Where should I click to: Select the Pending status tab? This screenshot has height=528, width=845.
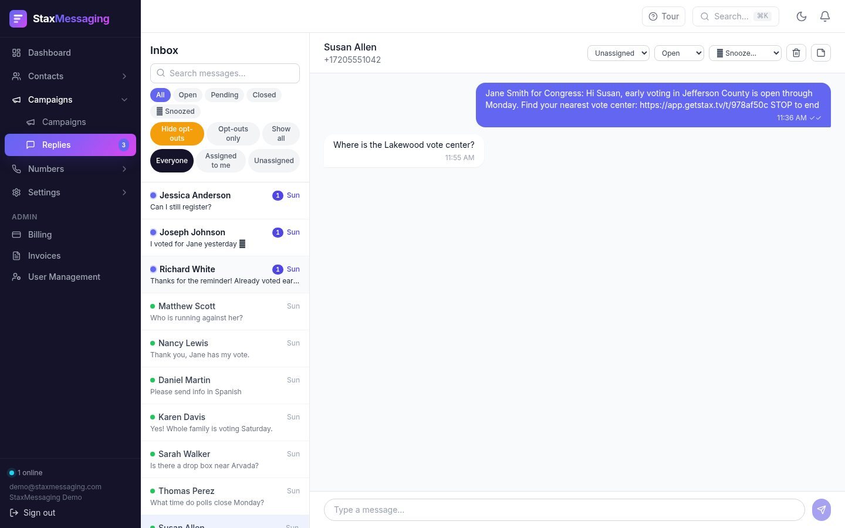(x=225, y=95)
